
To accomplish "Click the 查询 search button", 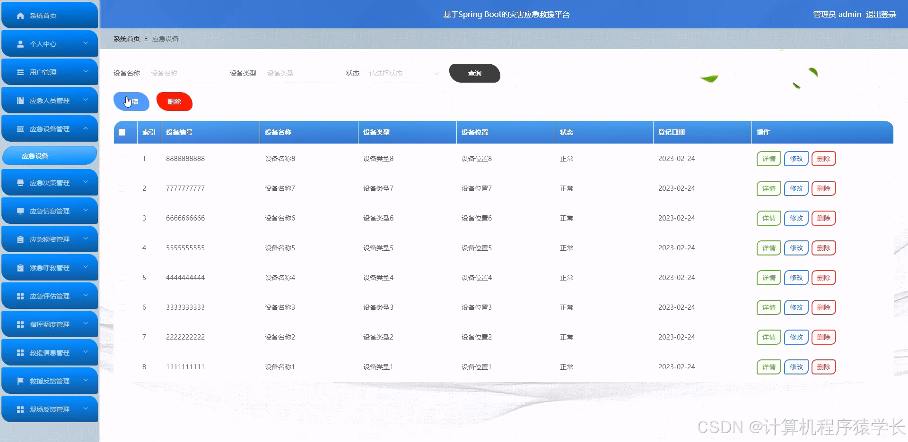I will pos(475,73).
